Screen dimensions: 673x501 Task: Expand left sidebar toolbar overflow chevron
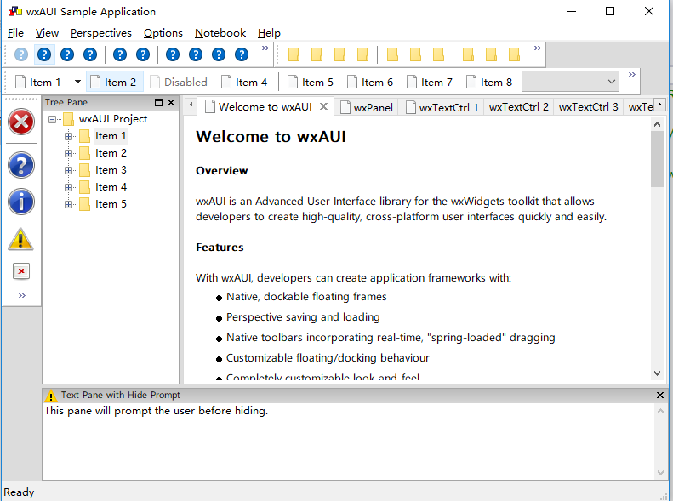[x=22, y=295]
